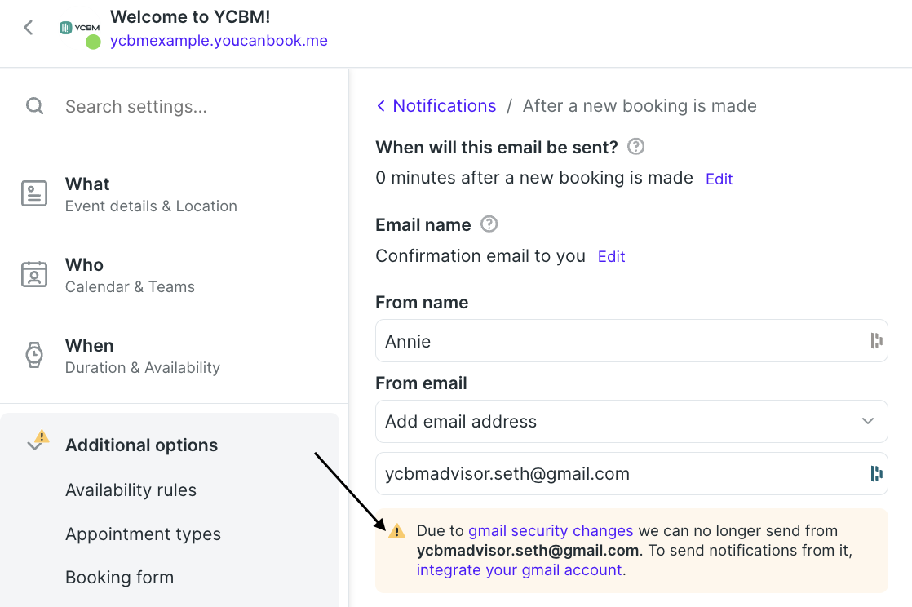Open the Booking form settings
Screen dimensions: 912x607
coord(119,578)
